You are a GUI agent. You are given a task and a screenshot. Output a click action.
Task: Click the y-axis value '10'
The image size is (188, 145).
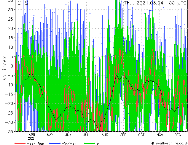tap(11, 47)
